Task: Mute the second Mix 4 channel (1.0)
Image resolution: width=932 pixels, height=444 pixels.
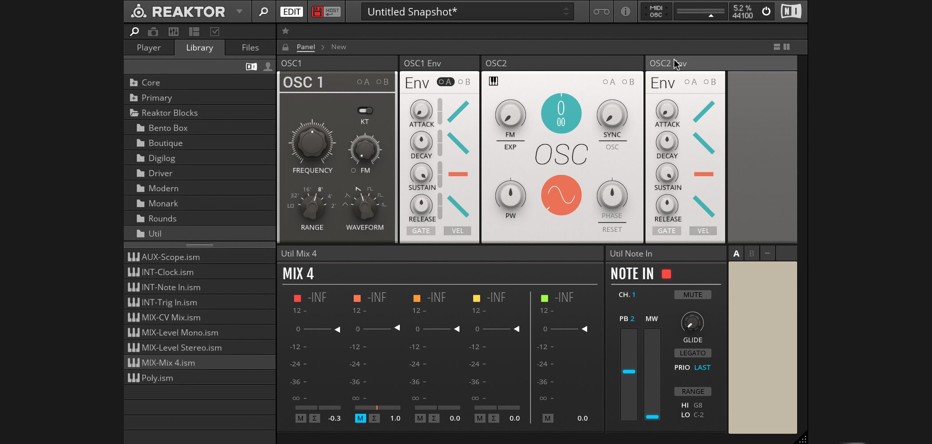Action: 360,418
